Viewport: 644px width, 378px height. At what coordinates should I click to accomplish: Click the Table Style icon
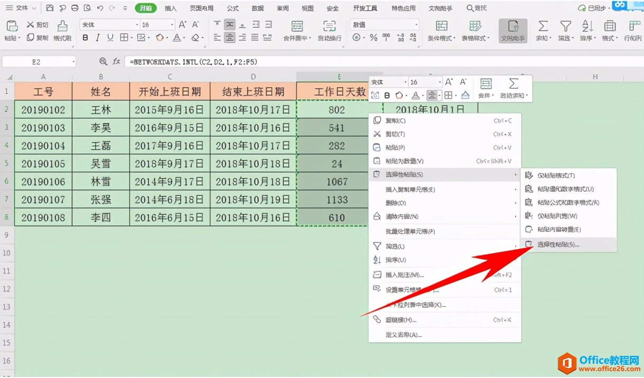(x=475, y=26)
